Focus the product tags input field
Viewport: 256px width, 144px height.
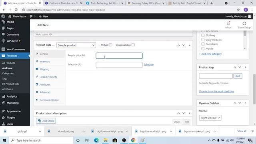(216, 76)
